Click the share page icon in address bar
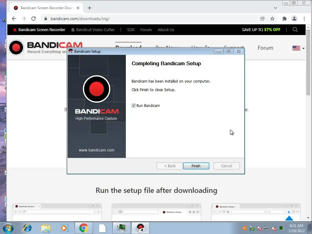312x234 pixels. (262, 19)
